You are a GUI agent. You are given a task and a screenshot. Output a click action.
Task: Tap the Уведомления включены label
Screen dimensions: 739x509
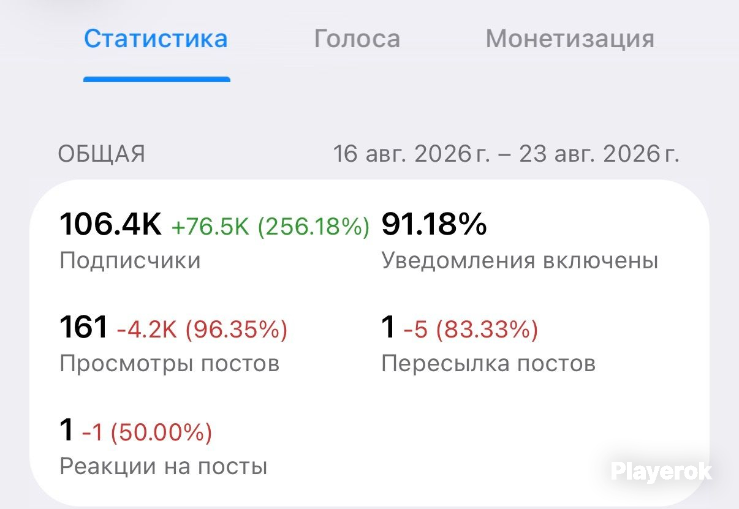coord(520,261)
